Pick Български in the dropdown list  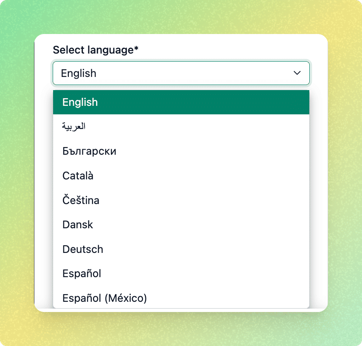click(x=89, y=151)
